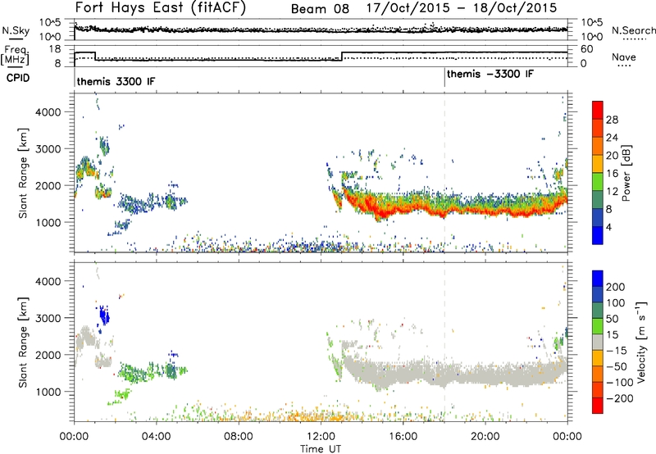Click the '1000' tick on velocity panel axis

pos(48,392)
